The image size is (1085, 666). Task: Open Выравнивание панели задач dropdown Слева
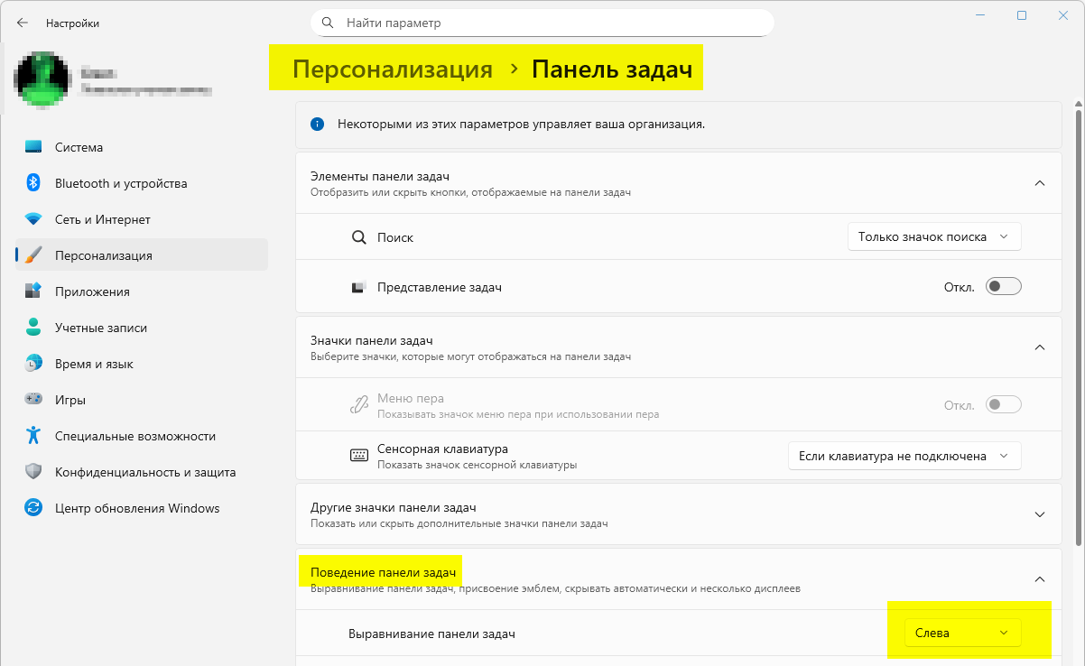(961, 633)
